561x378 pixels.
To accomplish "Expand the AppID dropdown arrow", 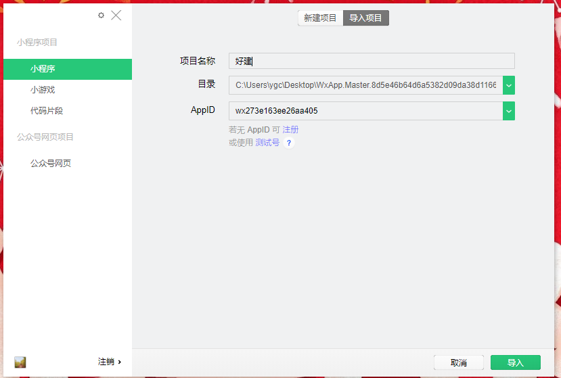I will (x=509, y=111).
